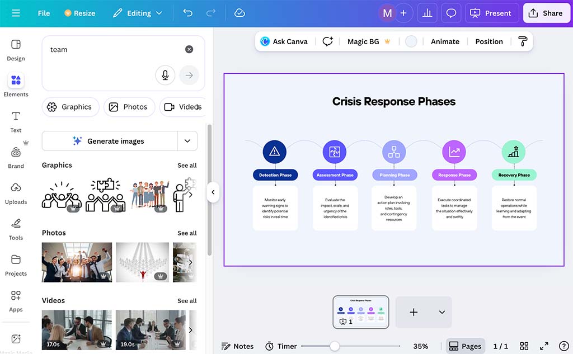Undo the last action
This screenshot has height=354, width=573.
188,13
